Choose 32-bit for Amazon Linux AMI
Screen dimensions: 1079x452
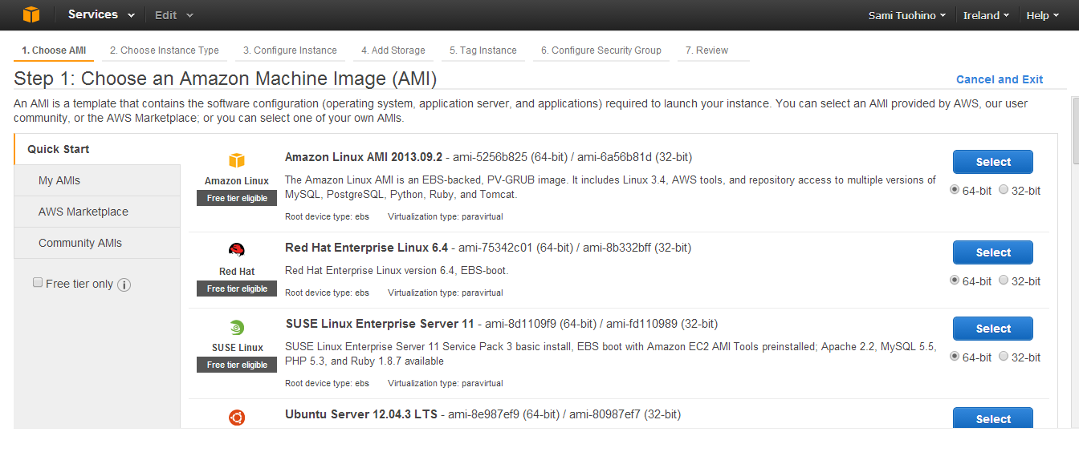(x=1004, y=190)
